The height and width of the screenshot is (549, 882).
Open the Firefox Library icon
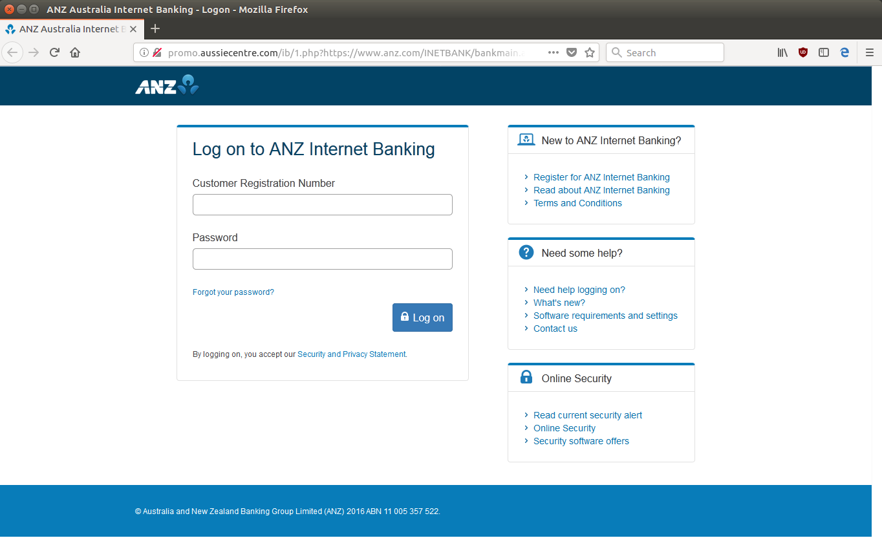click(x=782, y=52)
